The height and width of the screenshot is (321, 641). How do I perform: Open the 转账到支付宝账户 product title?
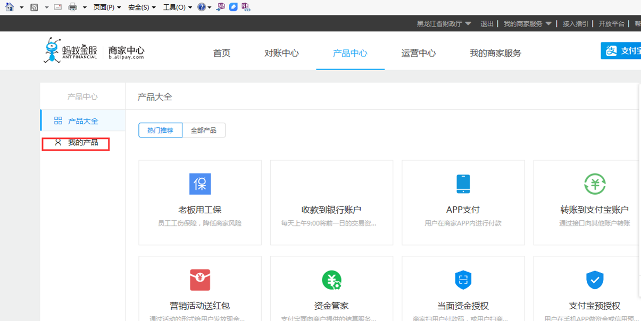(x=595, y=210)
